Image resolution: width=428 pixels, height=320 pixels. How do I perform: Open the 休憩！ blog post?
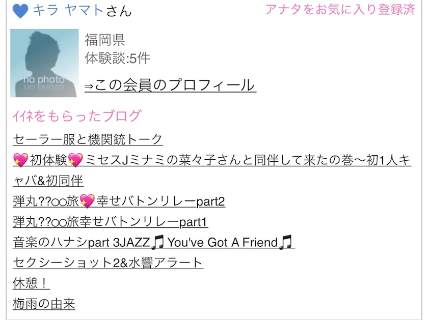pos(31,283)
